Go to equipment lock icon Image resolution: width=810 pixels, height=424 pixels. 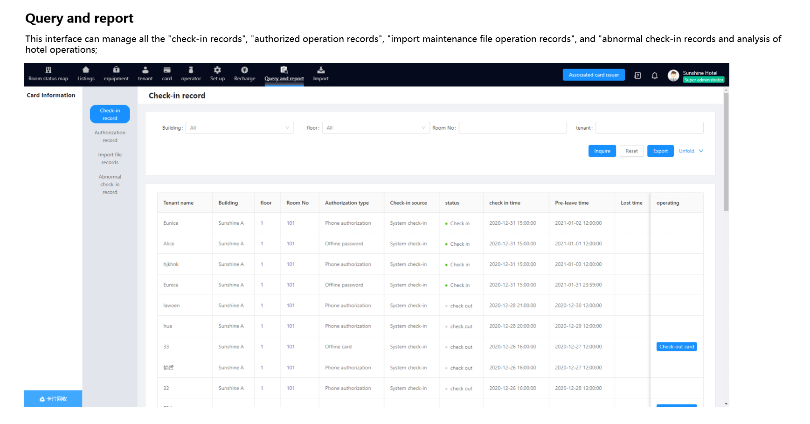116,70
